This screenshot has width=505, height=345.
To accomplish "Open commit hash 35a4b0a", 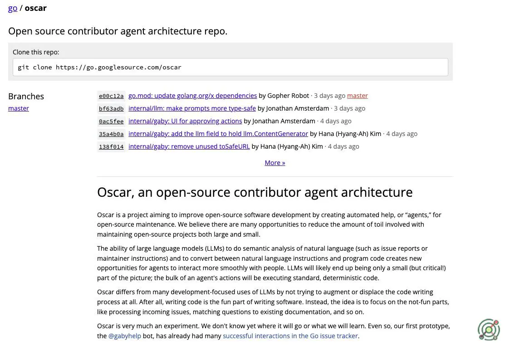I will 111,134.
